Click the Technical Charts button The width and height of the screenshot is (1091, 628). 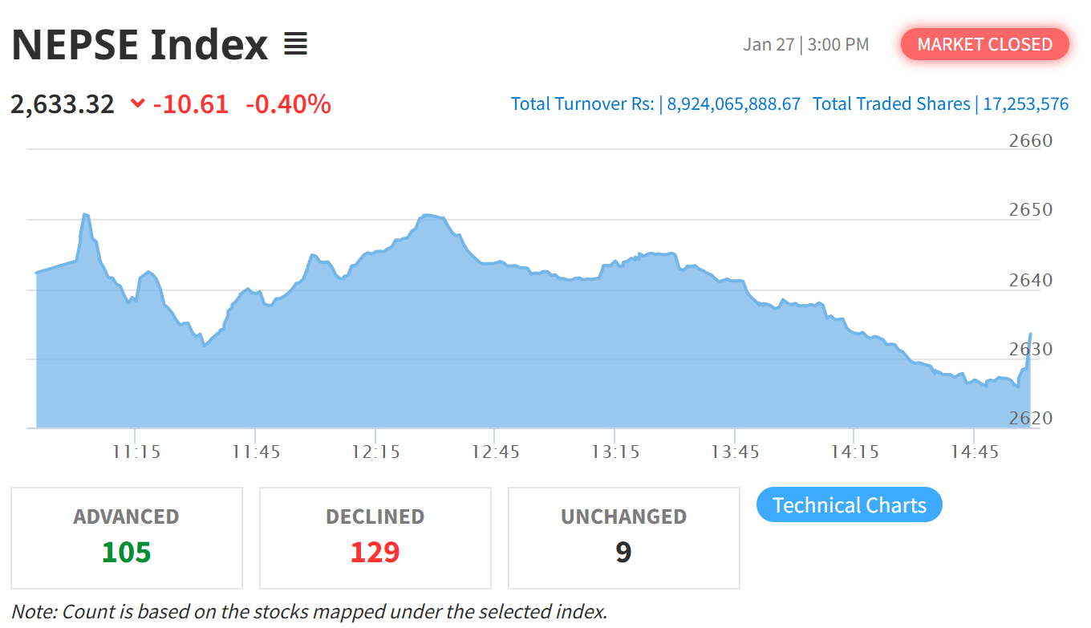(x=849, y=505)
